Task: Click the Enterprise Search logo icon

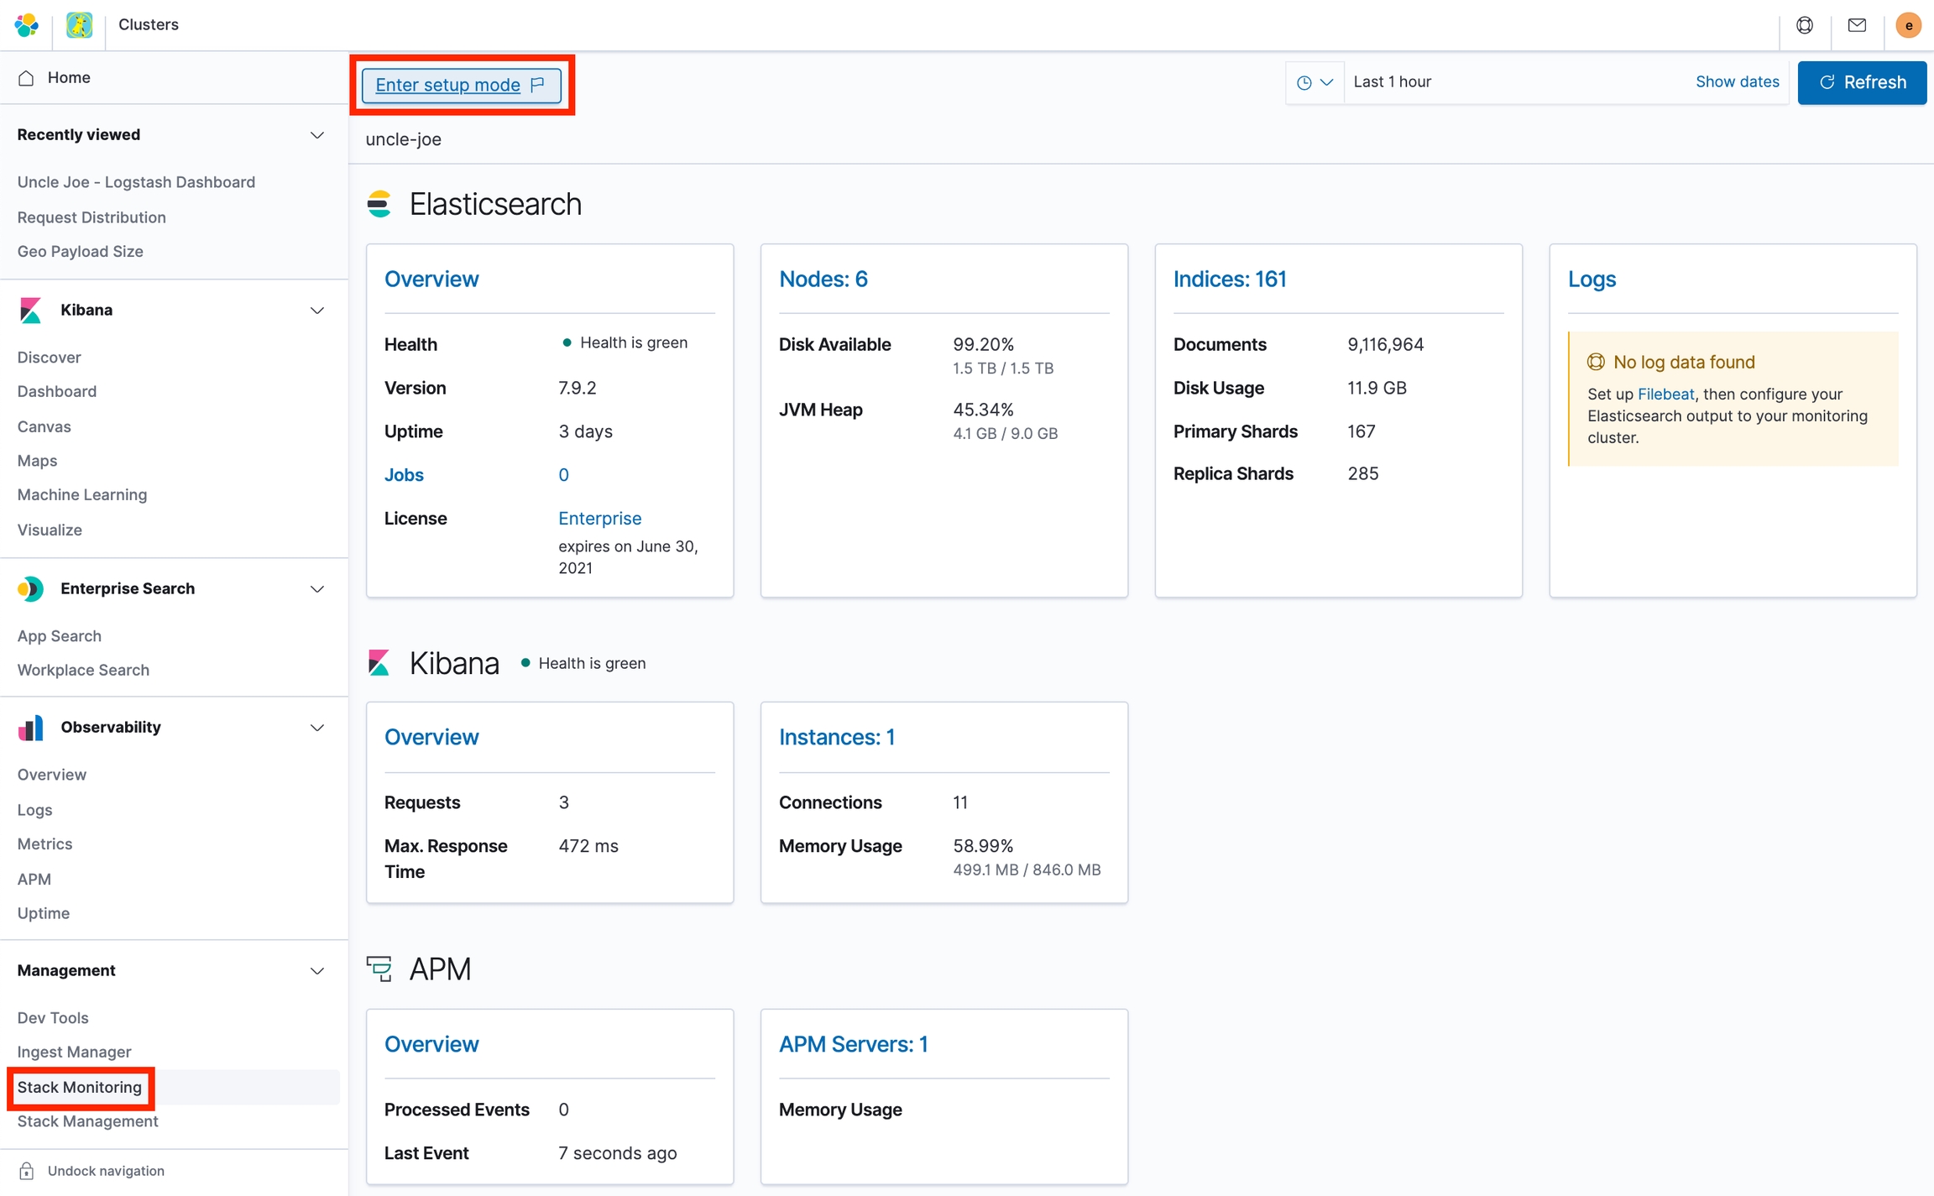Action: pos(30,589)
